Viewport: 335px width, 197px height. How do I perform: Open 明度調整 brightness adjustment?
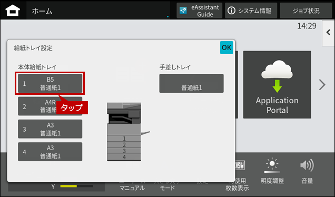tap(272, 171)
